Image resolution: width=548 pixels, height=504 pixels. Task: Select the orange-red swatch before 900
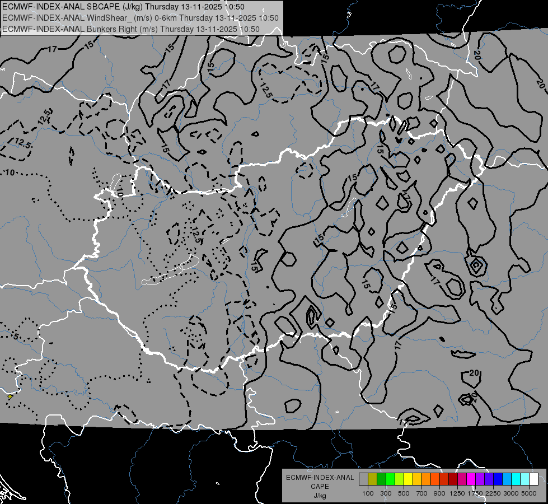(x=435, y=479)
